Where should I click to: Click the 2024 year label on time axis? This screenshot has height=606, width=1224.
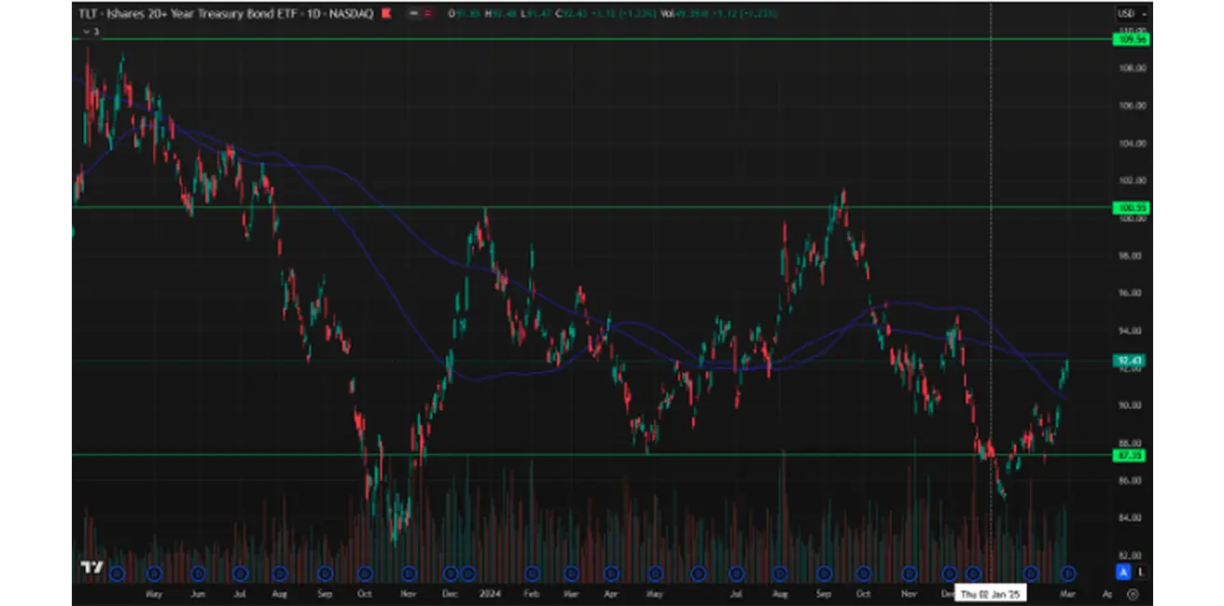490,593
